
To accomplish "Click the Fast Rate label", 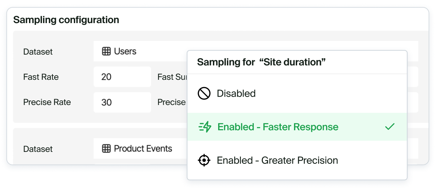I will coord(41,77).
